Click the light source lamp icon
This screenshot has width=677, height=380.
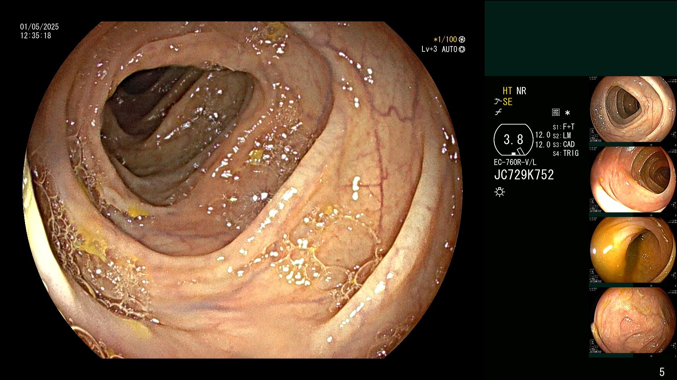500,192
